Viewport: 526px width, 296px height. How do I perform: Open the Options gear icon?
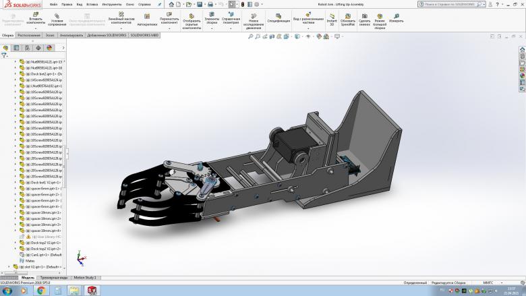[x=257, y=4]
